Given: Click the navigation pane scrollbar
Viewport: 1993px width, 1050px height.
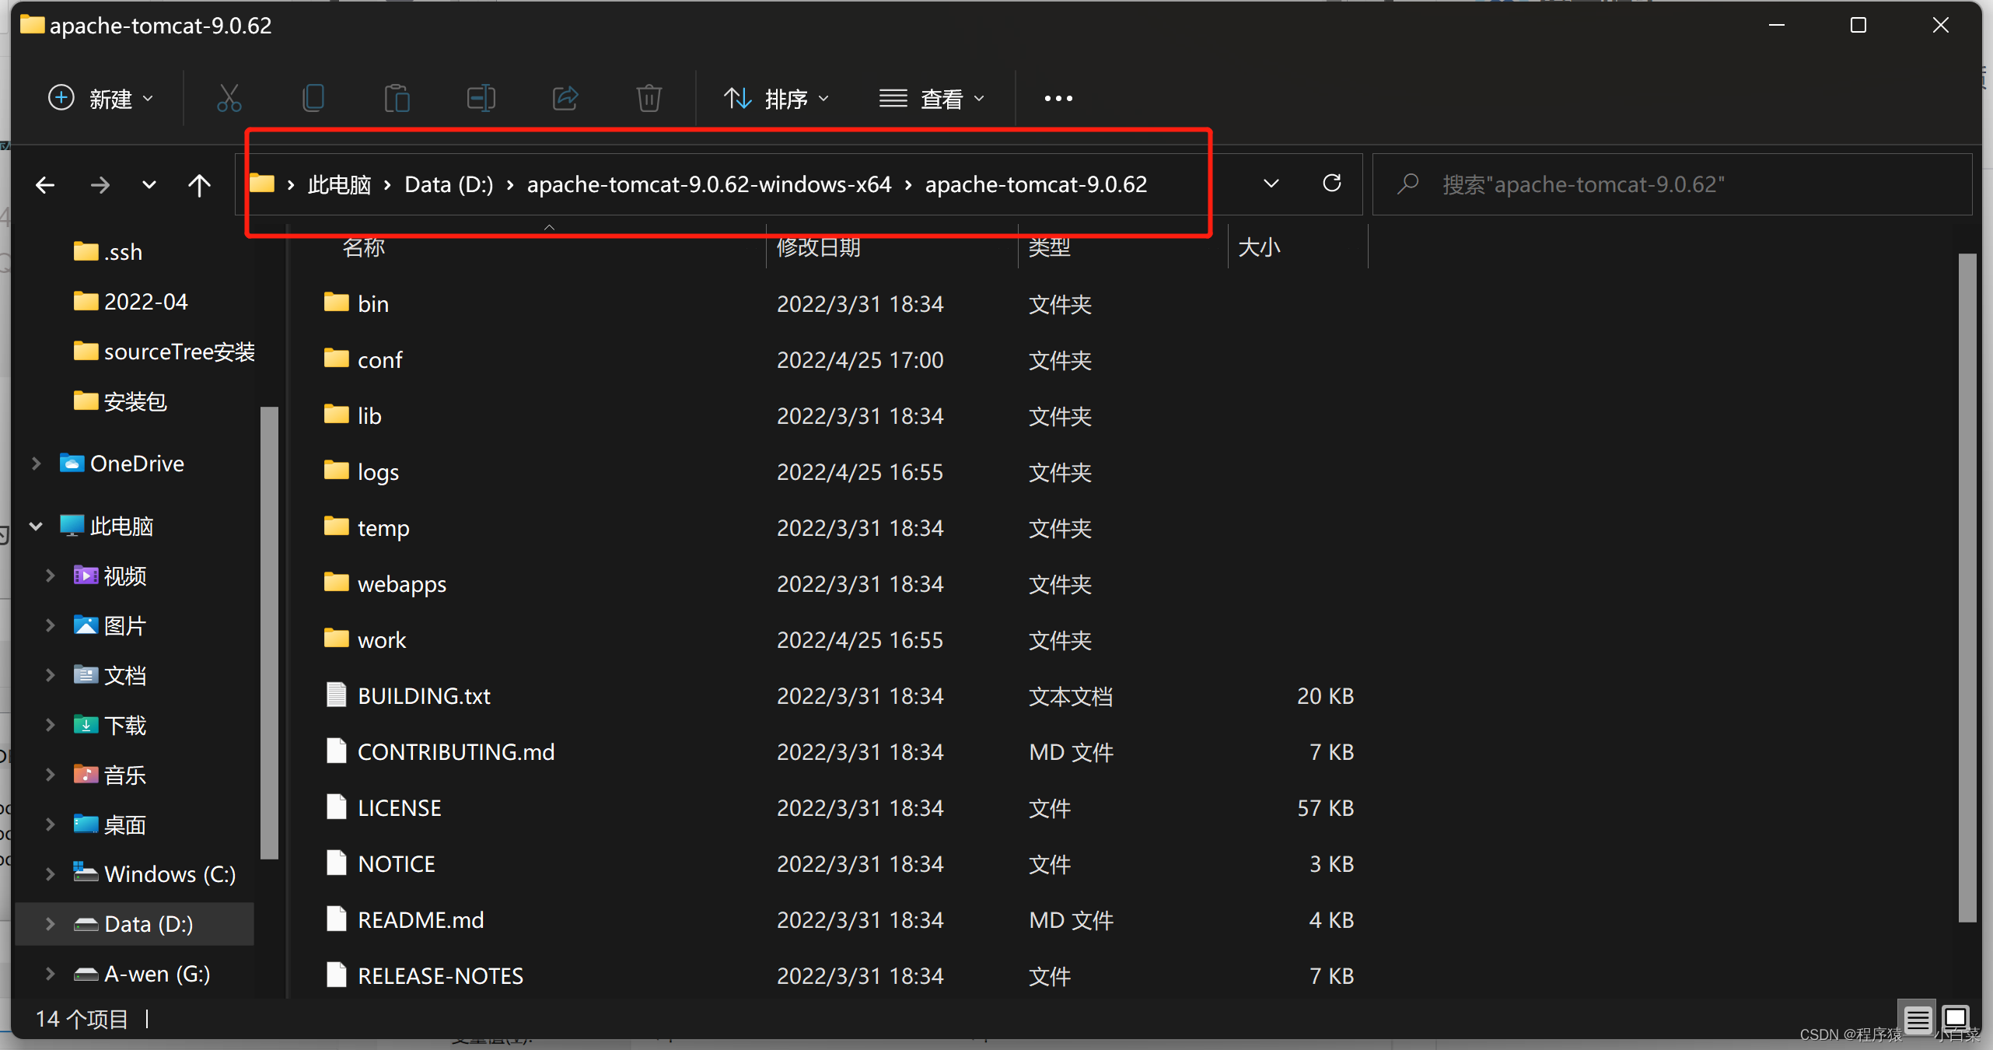Looking at the screenshot, I should click(x=269, y=632).
